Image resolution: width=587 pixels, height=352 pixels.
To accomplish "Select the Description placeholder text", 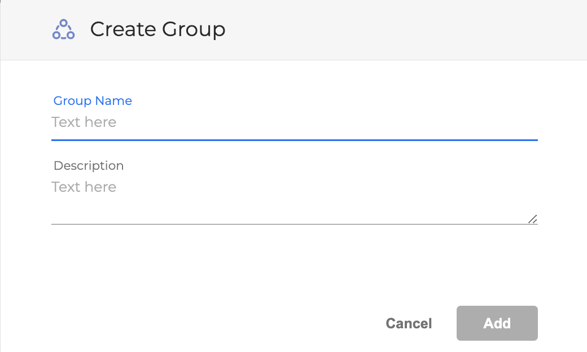I will click(x=84, y=187).
